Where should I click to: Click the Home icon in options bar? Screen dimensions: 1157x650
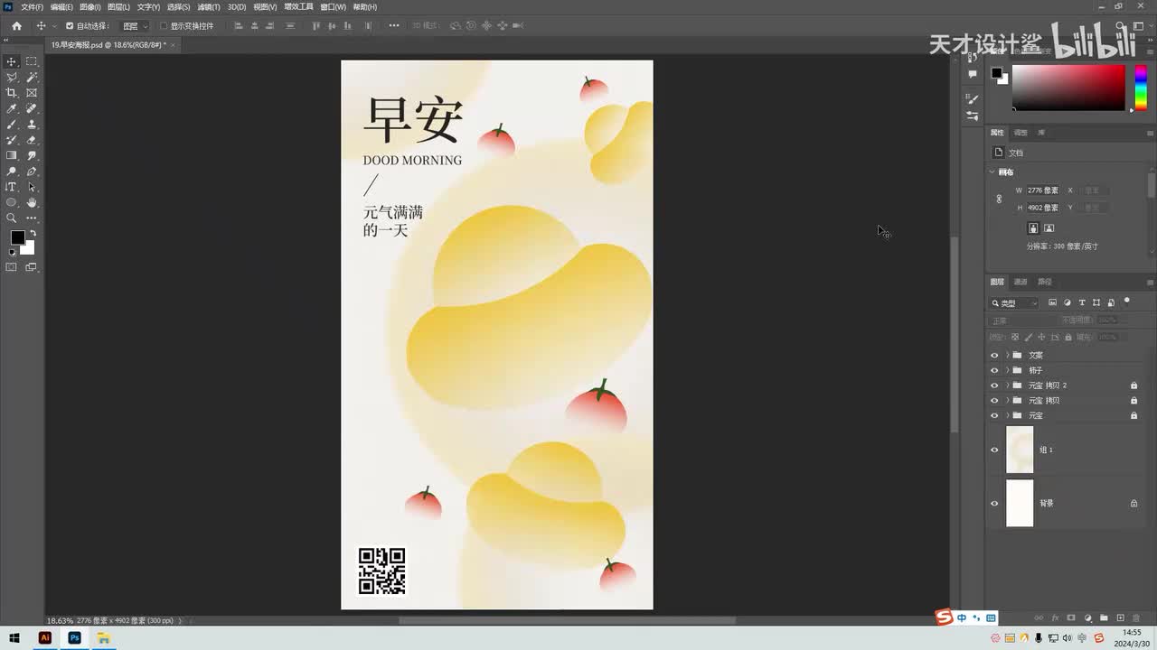coord(16,26)
